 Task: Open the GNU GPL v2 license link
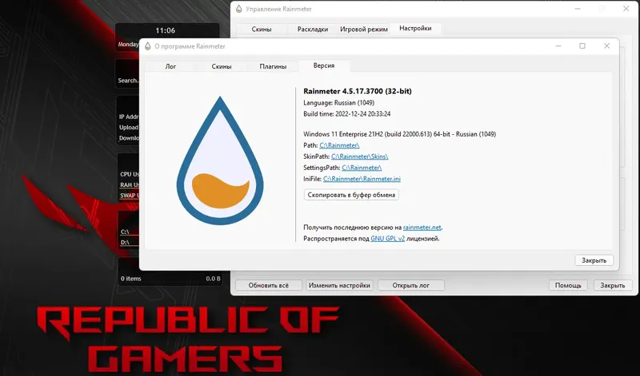coord(387,239)
